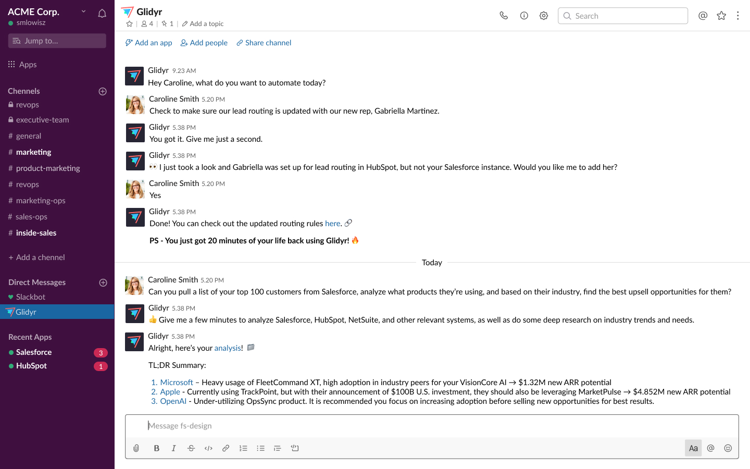Open the notifications bell
Viewport: 750px width, 469px height.
coord(102,14)
